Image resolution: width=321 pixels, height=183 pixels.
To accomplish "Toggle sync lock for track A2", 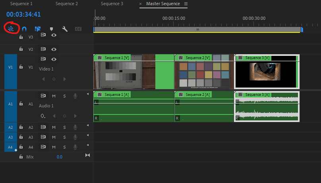I will click(x=43, y=127).
